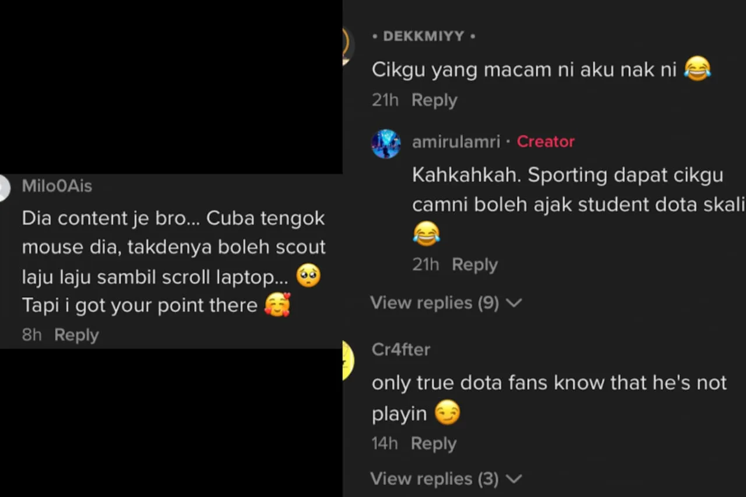This screenshot has height=497, width=746.
Task: Click the smirking emoji in Cr4fter's comment
Action: click(447, 413)
